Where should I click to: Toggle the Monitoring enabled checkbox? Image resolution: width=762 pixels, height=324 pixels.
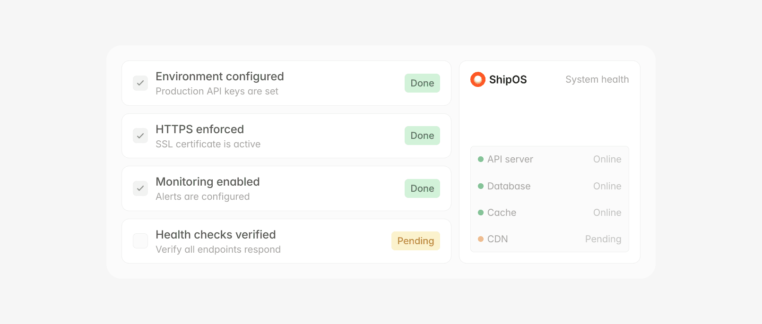(x=140, y=188)
